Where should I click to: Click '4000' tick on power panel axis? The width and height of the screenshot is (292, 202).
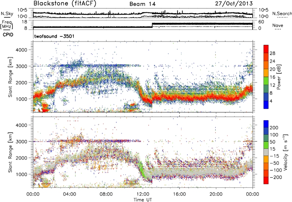coord(21,50)
